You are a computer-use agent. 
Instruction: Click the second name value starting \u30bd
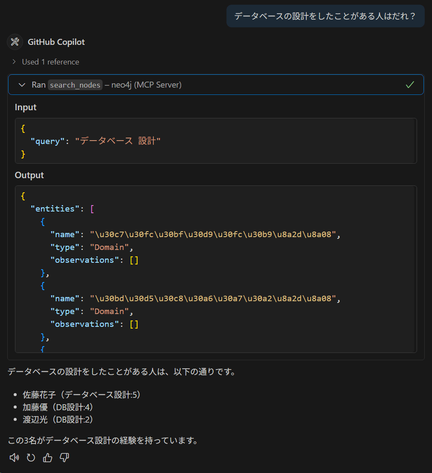[x=213, y=299]
